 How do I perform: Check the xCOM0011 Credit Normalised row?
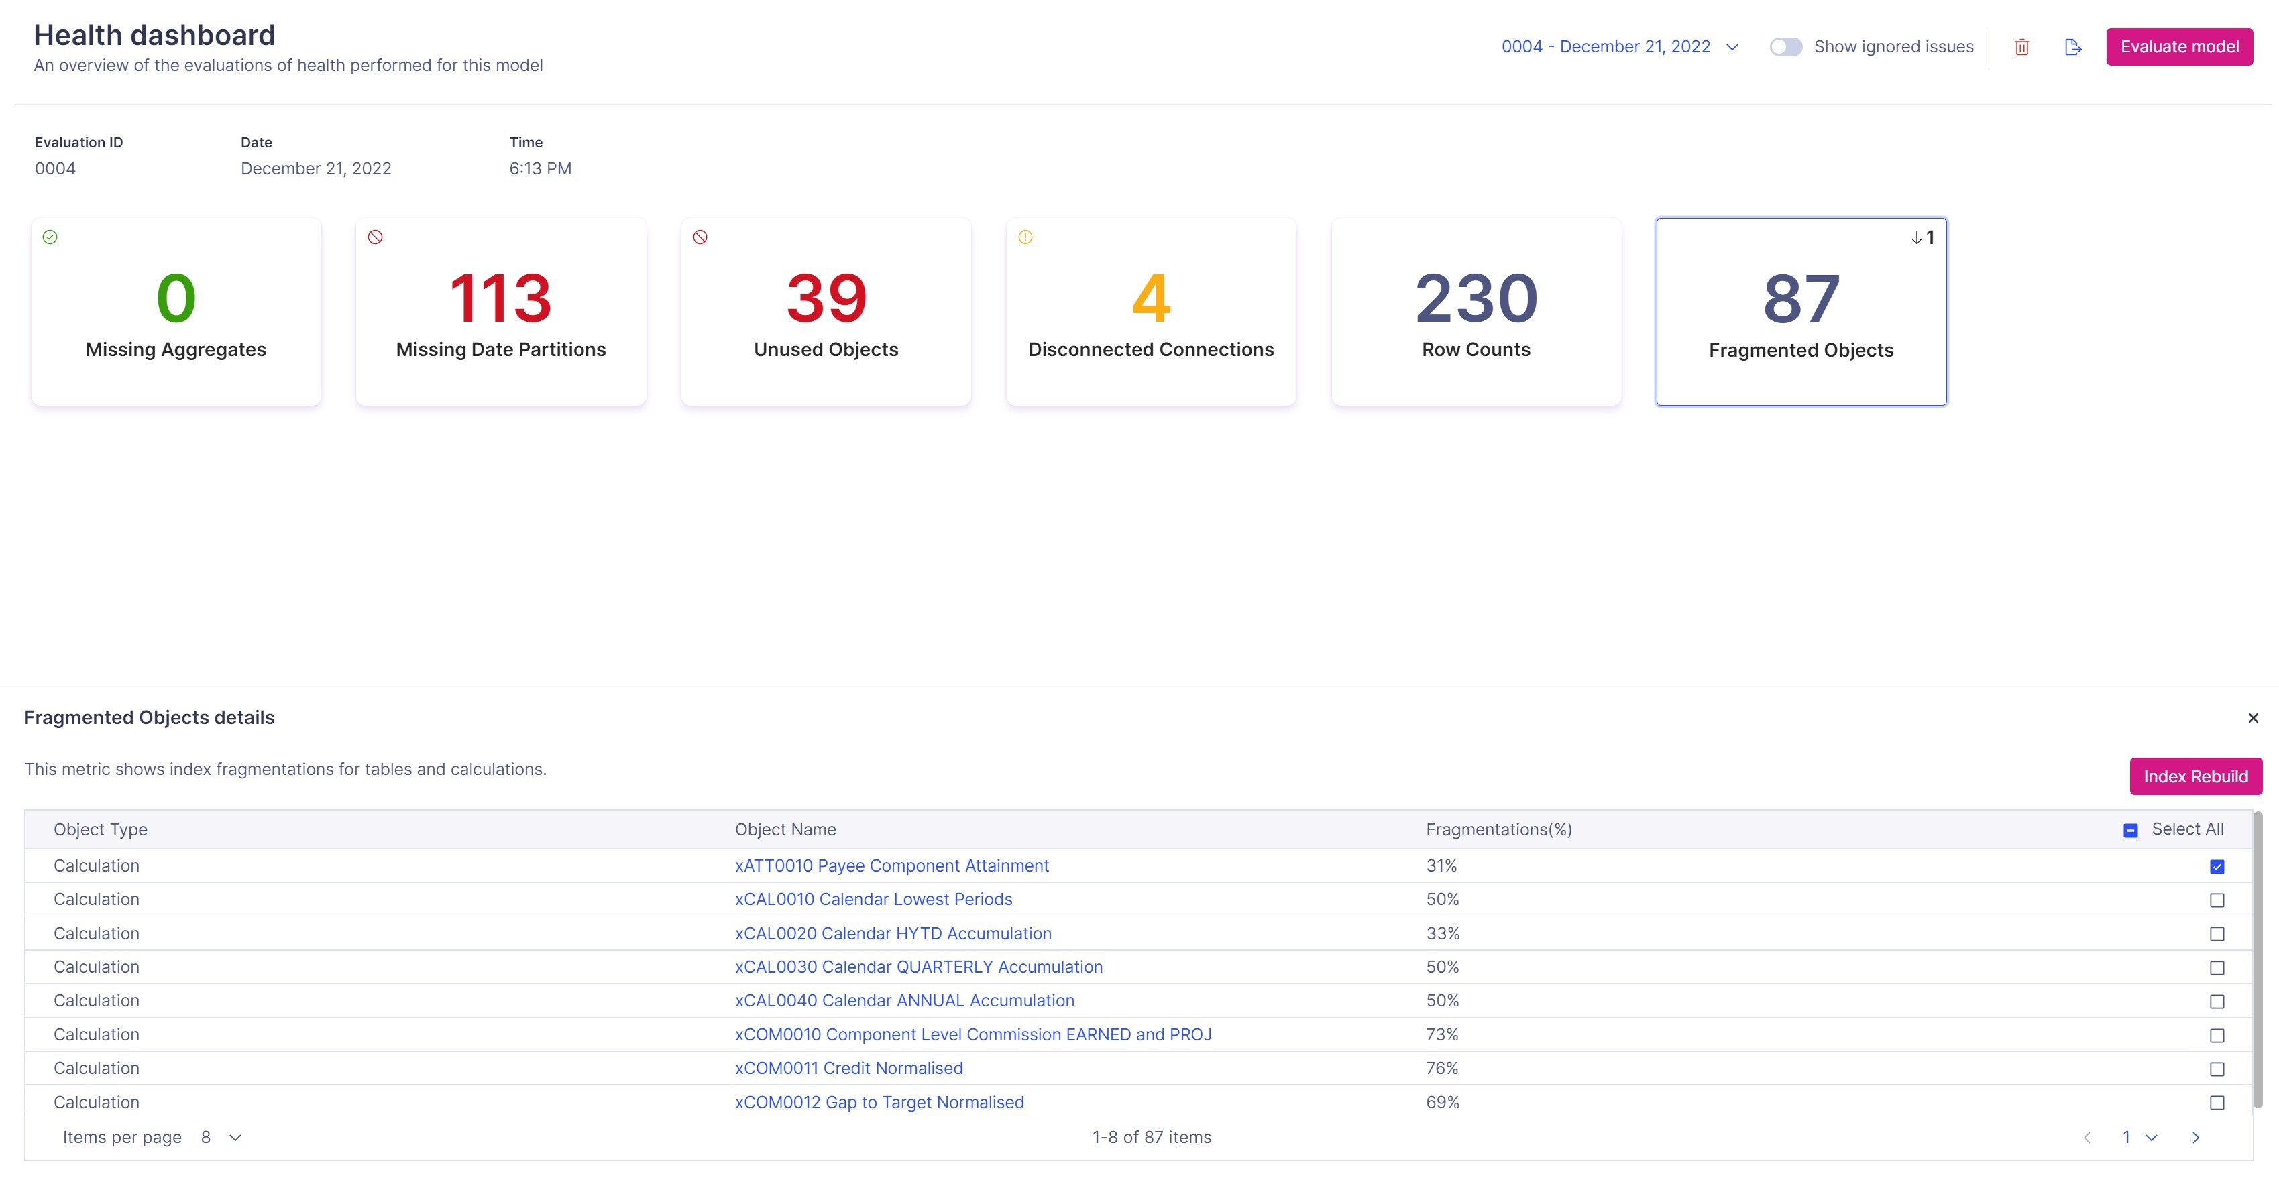pos(2216,1069)
